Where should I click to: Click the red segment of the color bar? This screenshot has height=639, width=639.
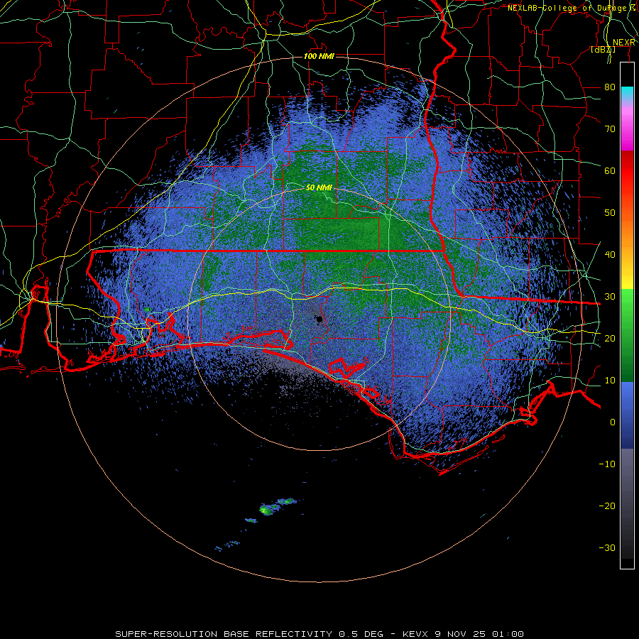pyautogui.click(x=627, y=171)
